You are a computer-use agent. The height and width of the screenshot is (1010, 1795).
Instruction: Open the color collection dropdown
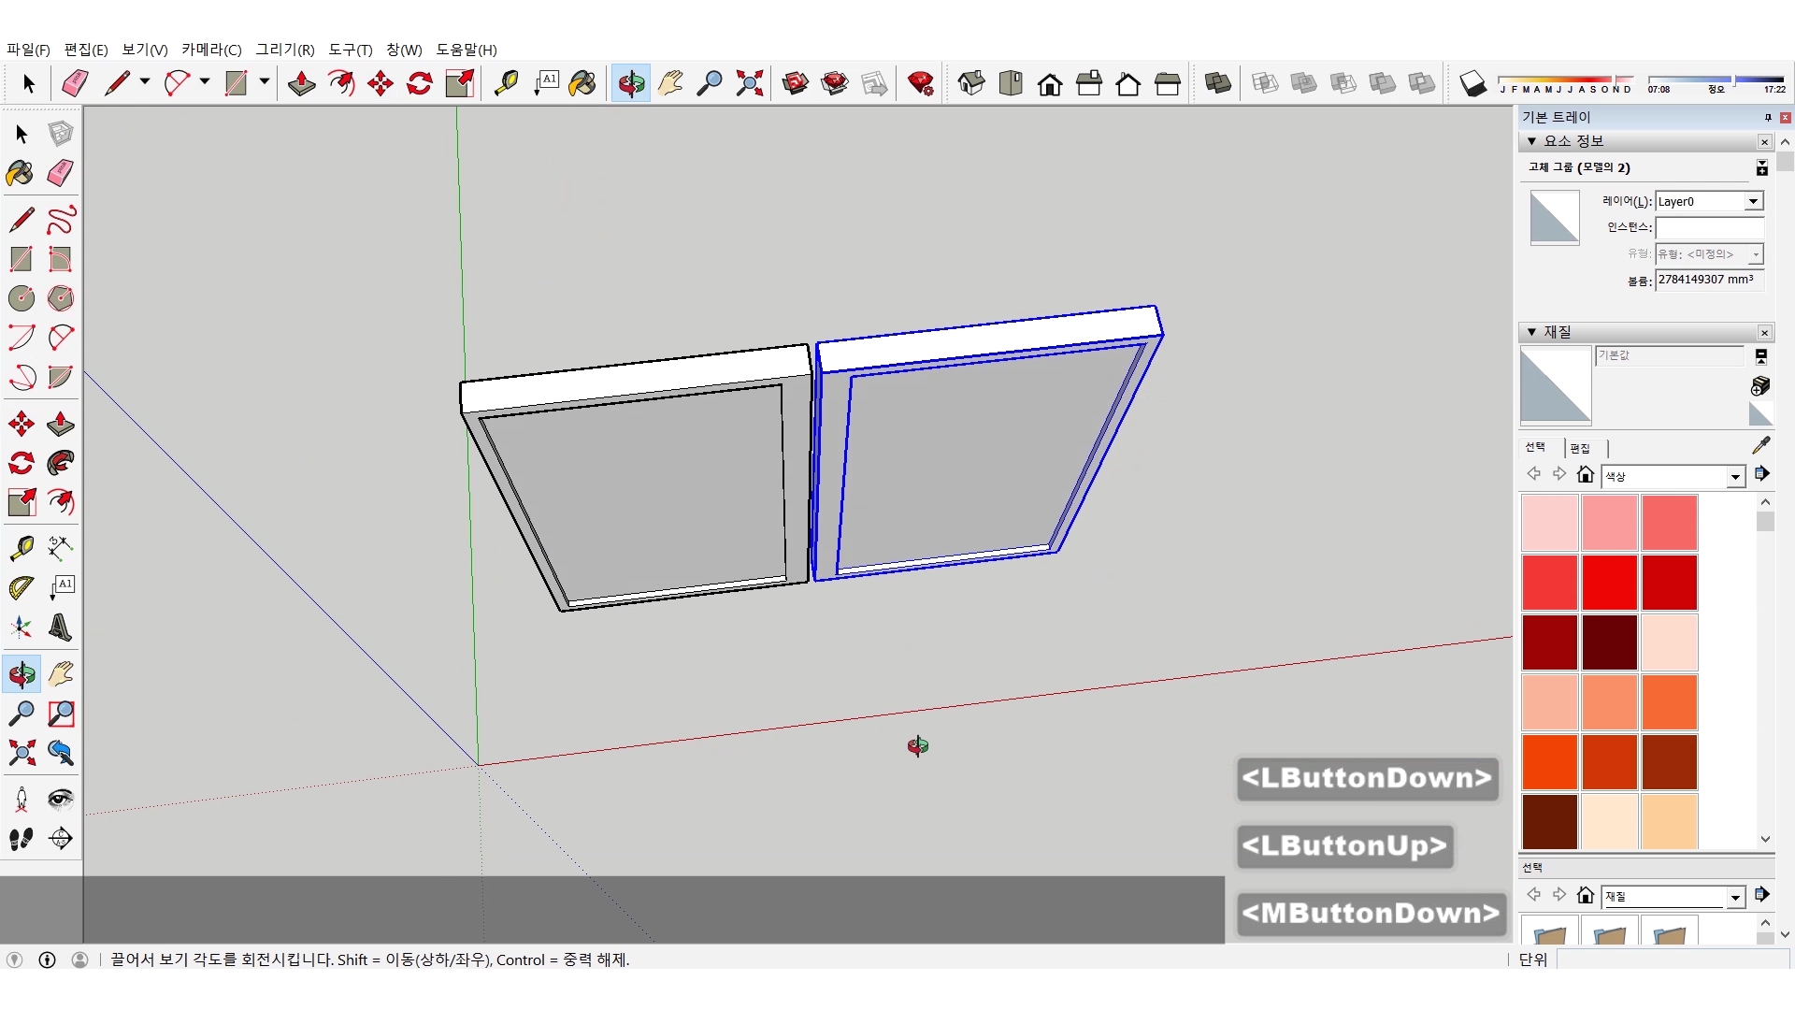click(x=1735, y=477)
